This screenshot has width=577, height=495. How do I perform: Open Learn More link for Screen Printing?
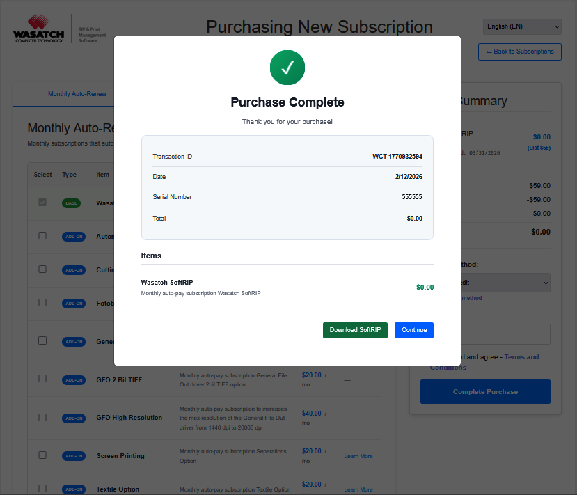(358, 456)
